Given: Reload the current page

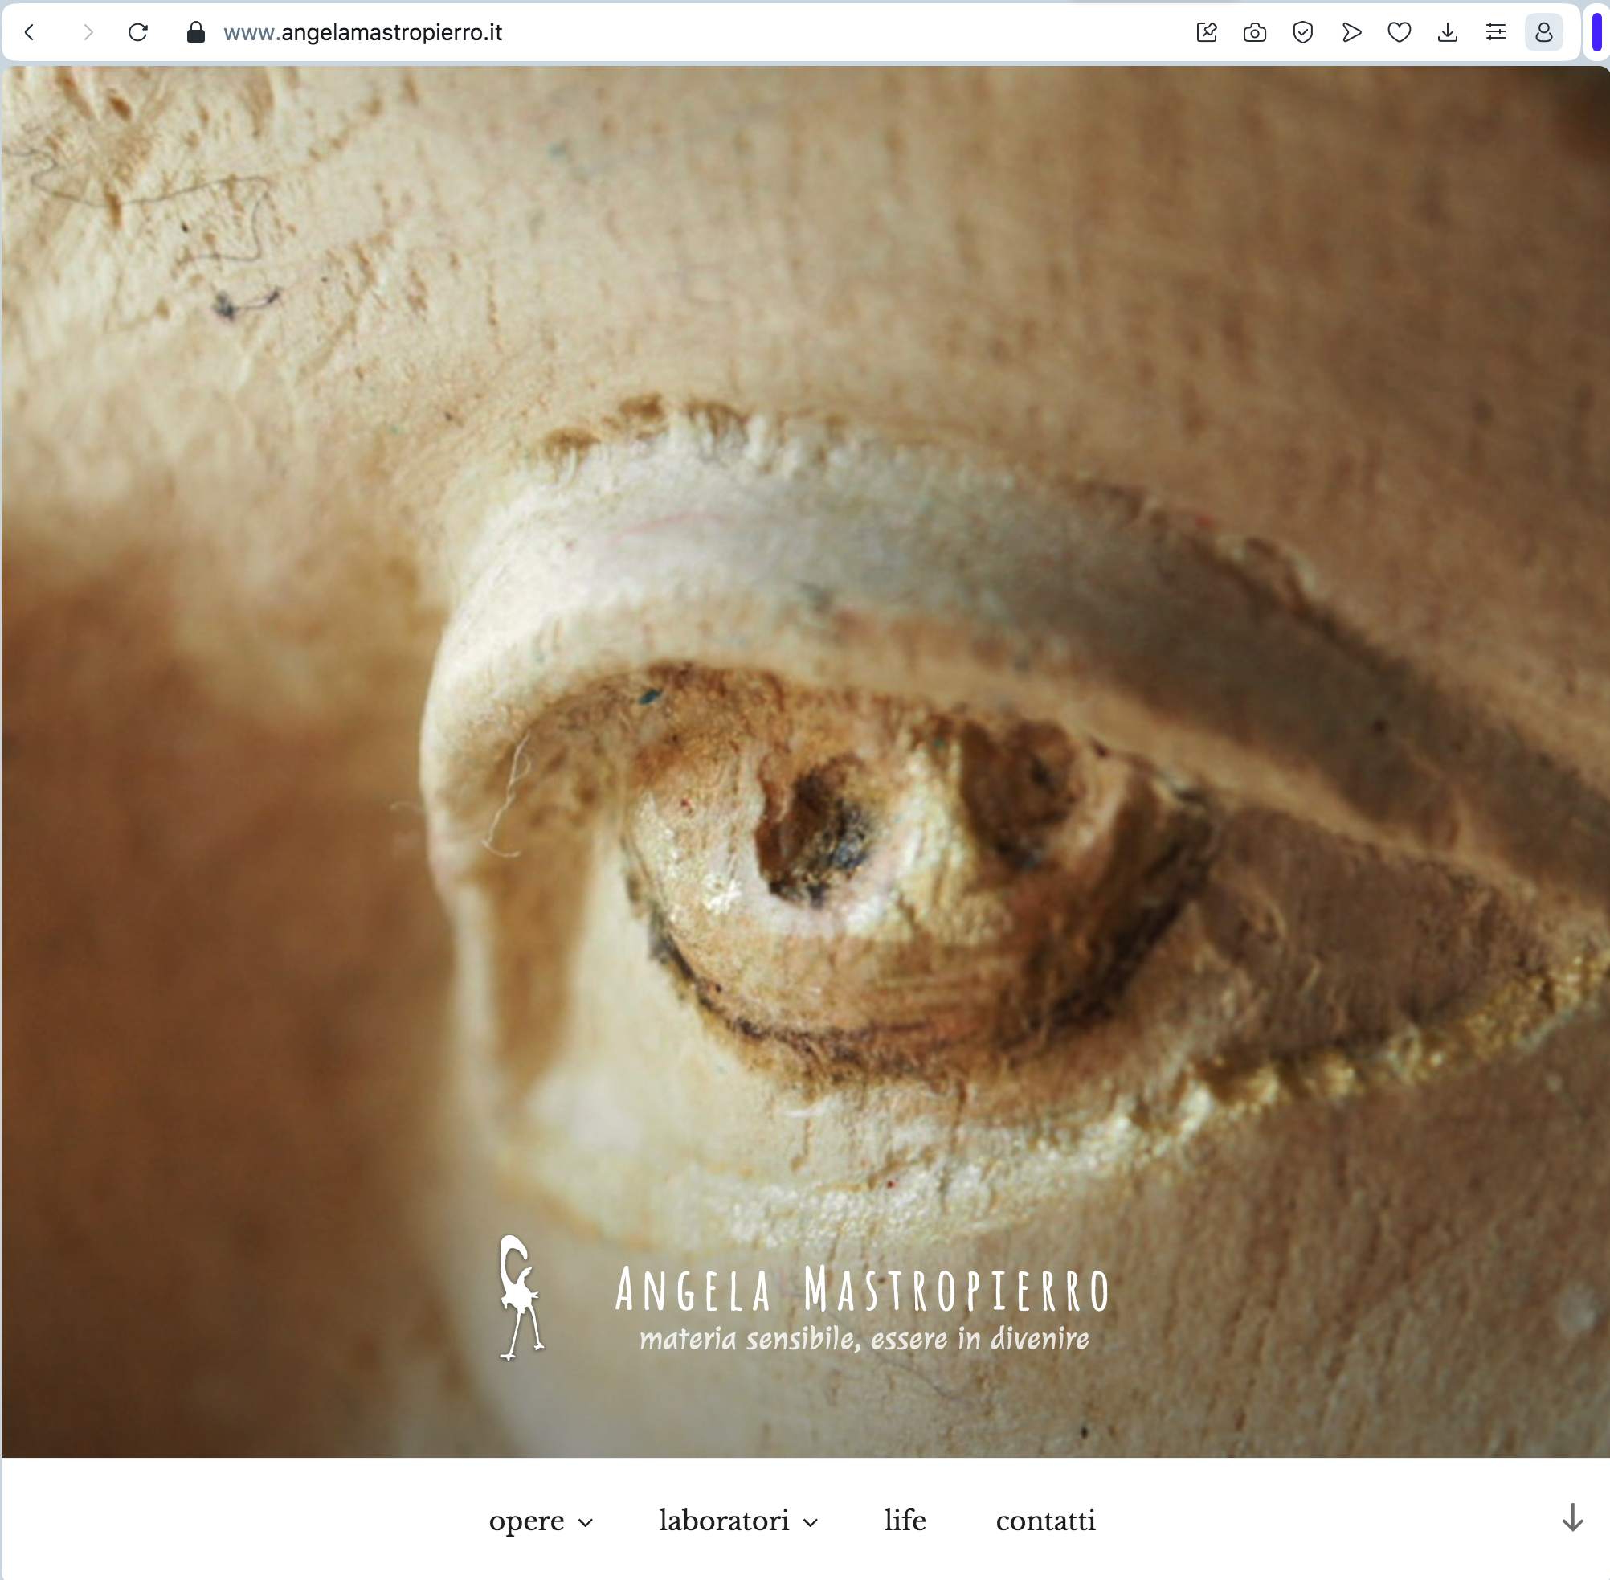Looking at the screenshot, I should [x=137, y=32].
